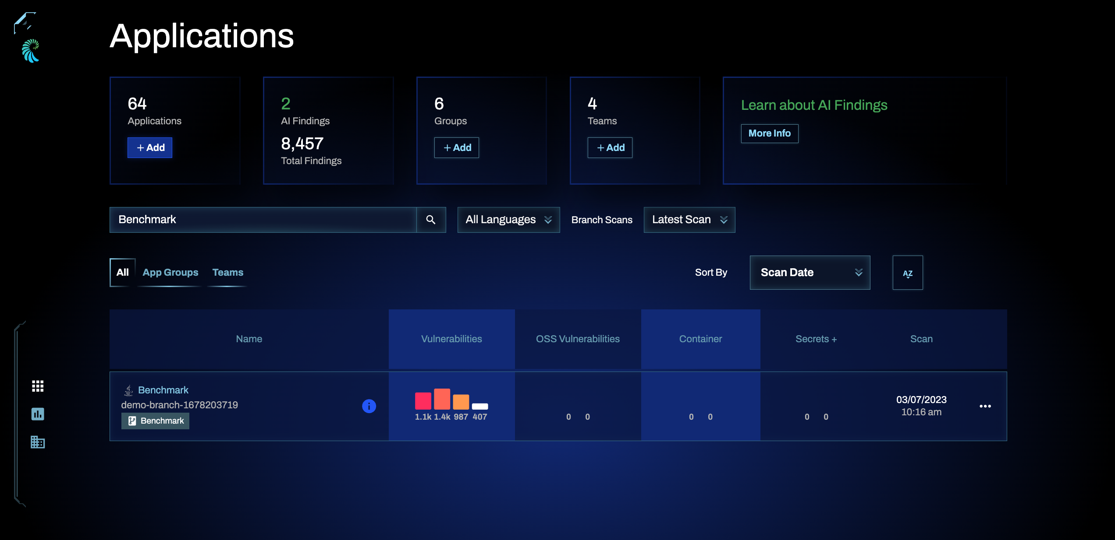
Task: Click the coral high vulnerabilities bar
Action: click(x=442, y=399)
